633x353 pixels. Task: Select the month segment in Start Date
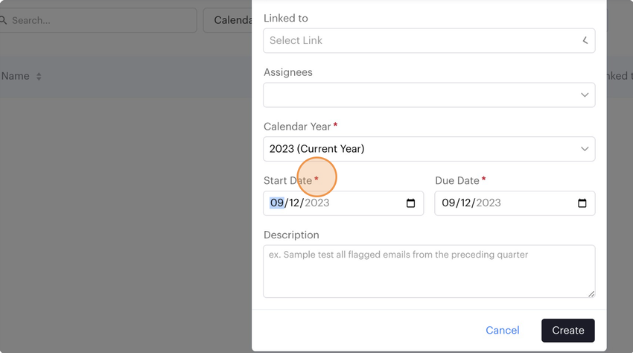(277, 203)
